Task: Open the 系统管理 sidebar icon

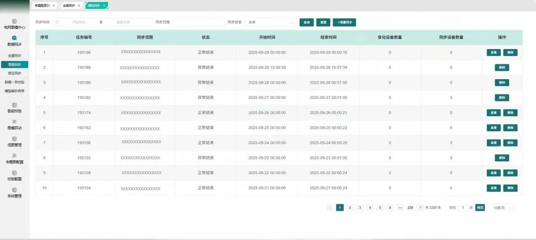Action: click(14, 190)
